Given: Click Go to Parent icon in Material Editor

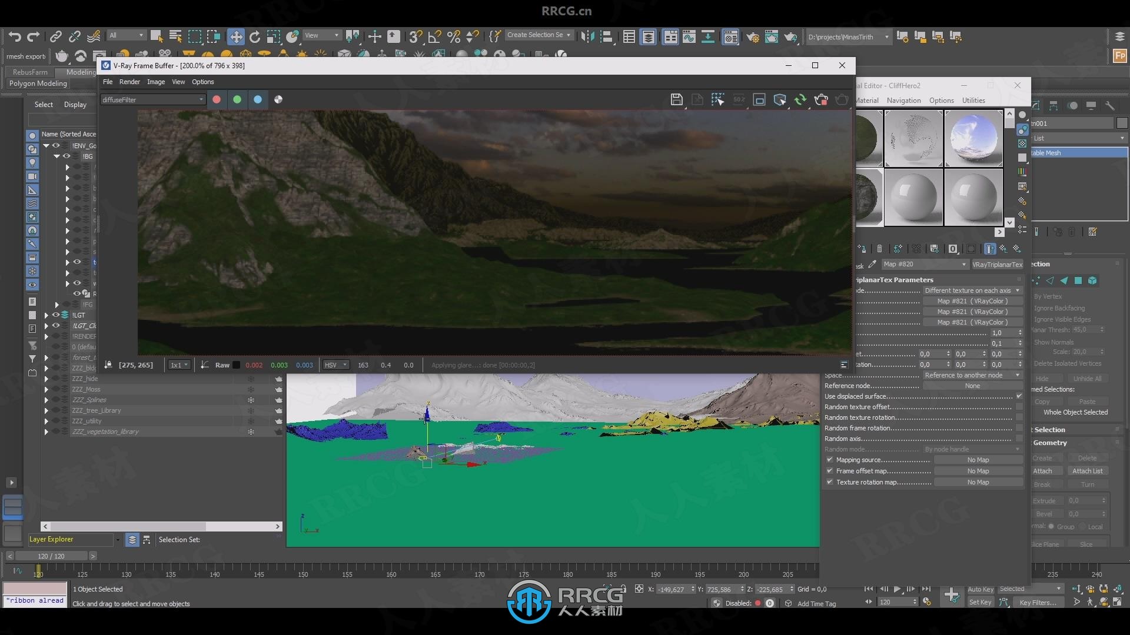Looking at the screenshot, I should (1003, 249).
